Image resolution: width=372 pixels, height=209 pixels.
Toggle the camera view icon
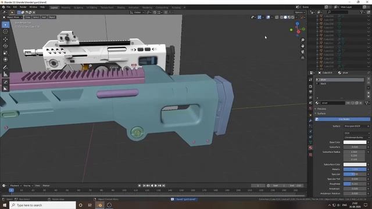tap(303, 52)
